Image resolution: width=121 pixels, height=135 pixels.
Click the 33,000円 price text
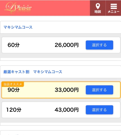coord(67,90)
